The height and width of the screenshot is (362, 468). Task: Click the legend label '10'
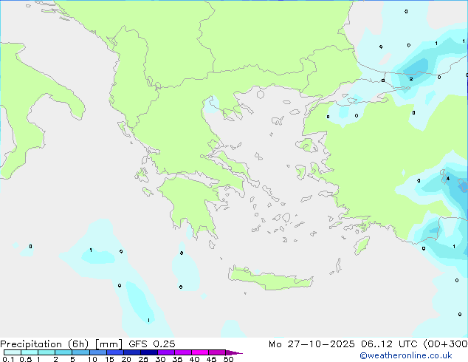pos(92,359)
